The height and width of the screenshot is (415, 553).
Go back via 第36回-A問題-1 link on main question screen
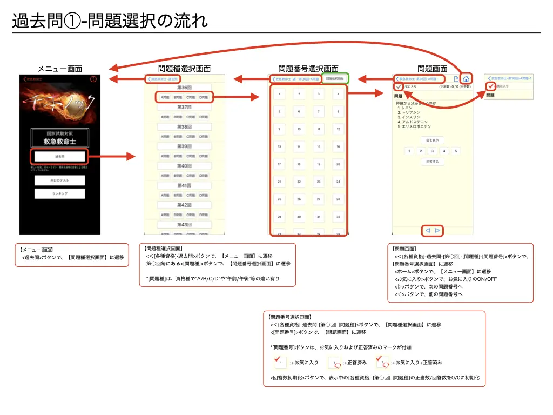[419, 79]
